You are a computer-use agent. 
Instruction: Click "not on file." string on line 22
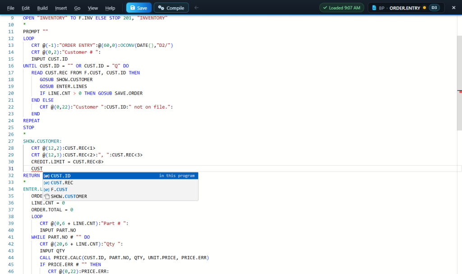(x=149, y=107)
